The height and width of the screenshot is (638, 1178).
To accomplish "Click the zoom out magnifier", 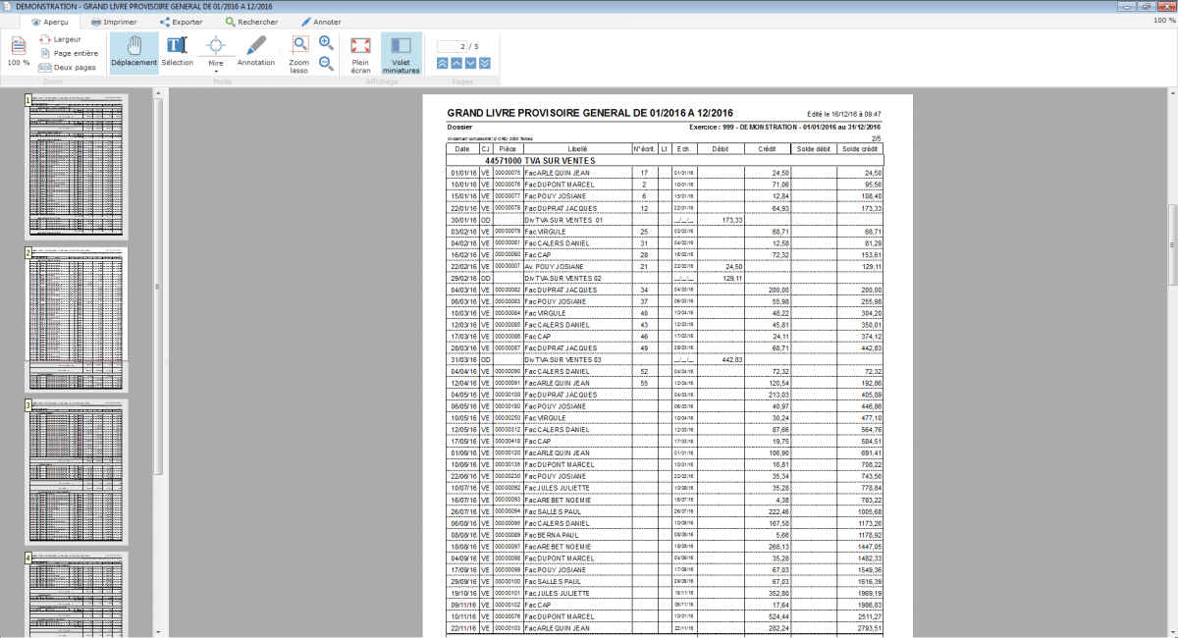I will (x=327, y=65).
